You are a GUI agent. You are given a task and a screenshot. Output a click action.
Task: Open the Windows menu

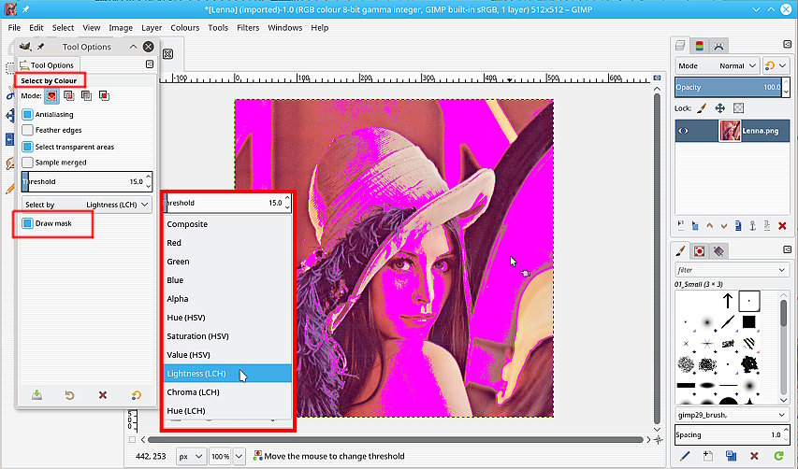(285, 27)
